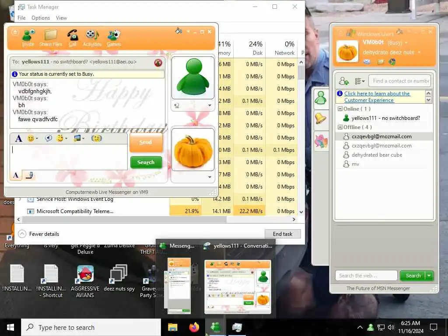Send a voice clip icon

click(48, 139)
